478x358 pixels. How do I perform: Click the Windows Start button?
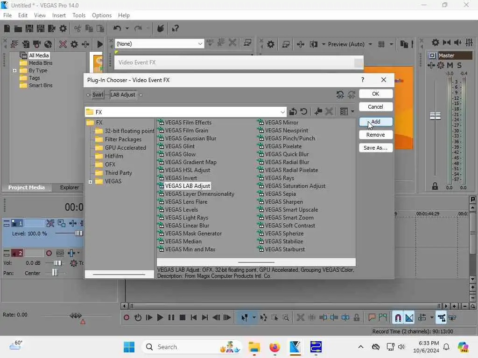[x=129, y=347]
